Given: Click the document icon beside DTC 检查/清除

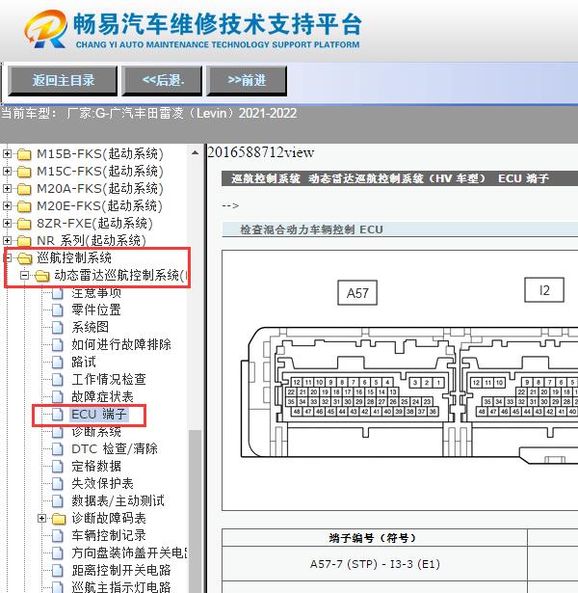Looking at the screenshot, I should coord(58,449).
